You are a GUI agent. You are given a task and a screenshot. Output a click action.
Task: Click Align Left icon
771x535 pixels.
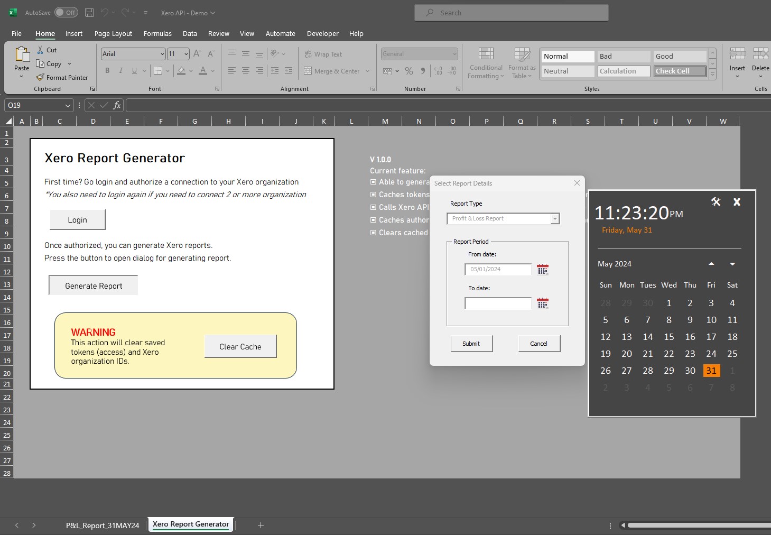pyautogui.click(x=232, y=70)
